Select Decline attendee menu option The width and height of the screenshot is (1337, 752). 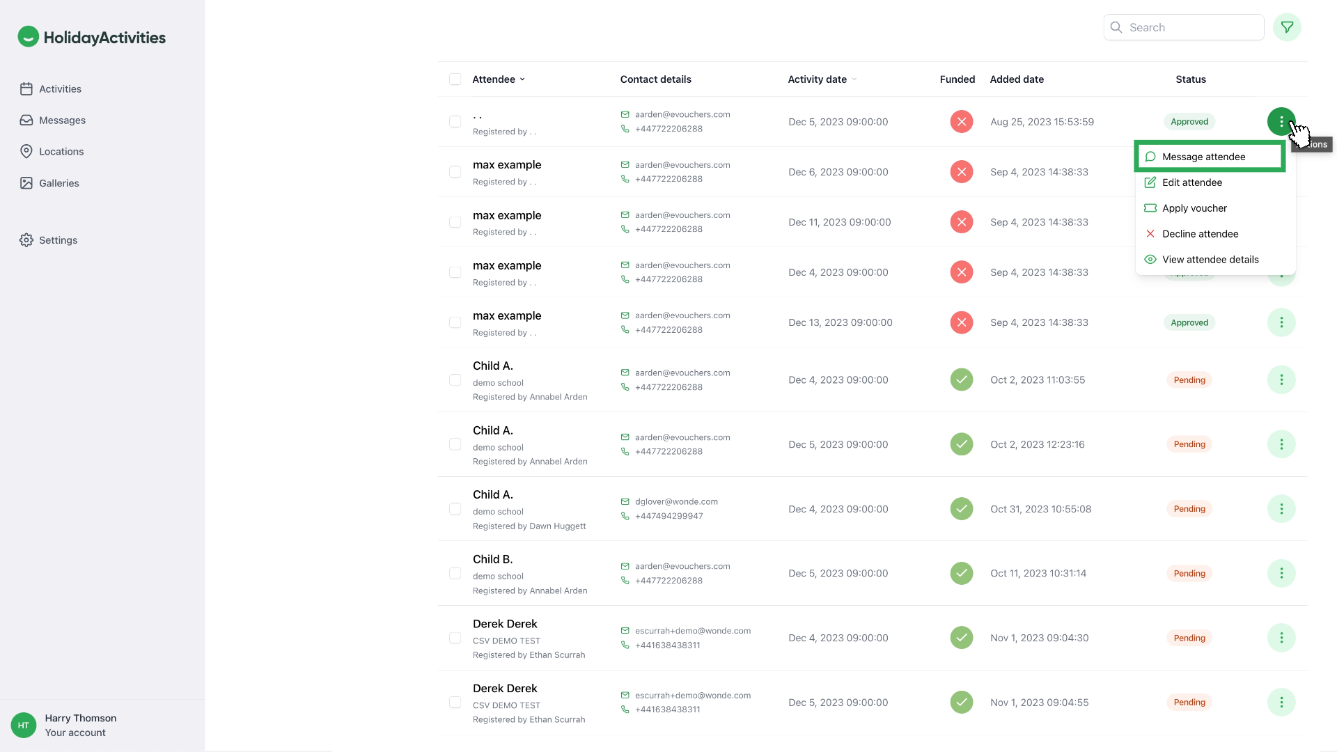click(x=1199, y=234)
